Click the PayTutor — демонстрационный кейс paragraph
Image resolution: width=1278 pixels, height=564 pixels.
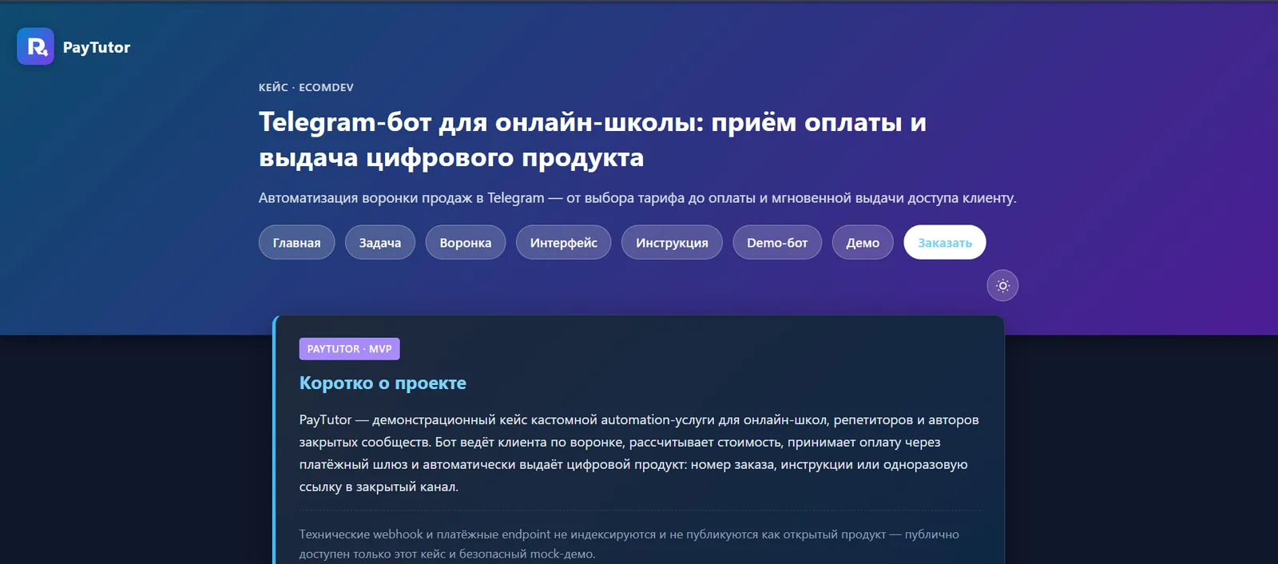click(x=639, y=453)
